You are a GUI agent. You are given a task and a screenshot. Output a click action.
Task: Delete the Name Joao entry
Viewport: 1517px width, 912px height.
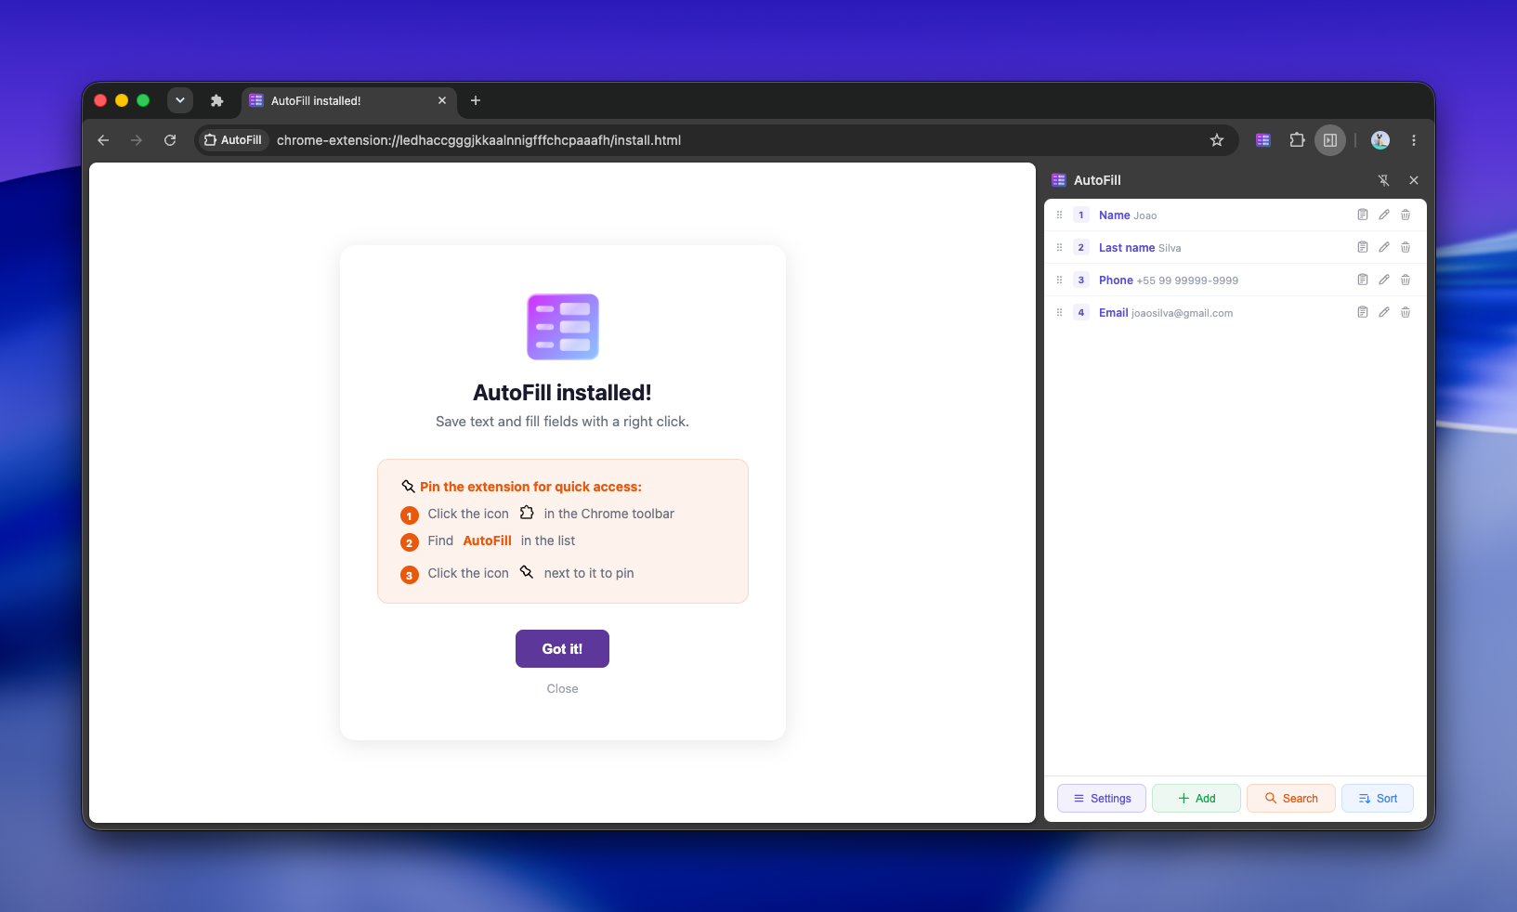[x=1406, y=215]
